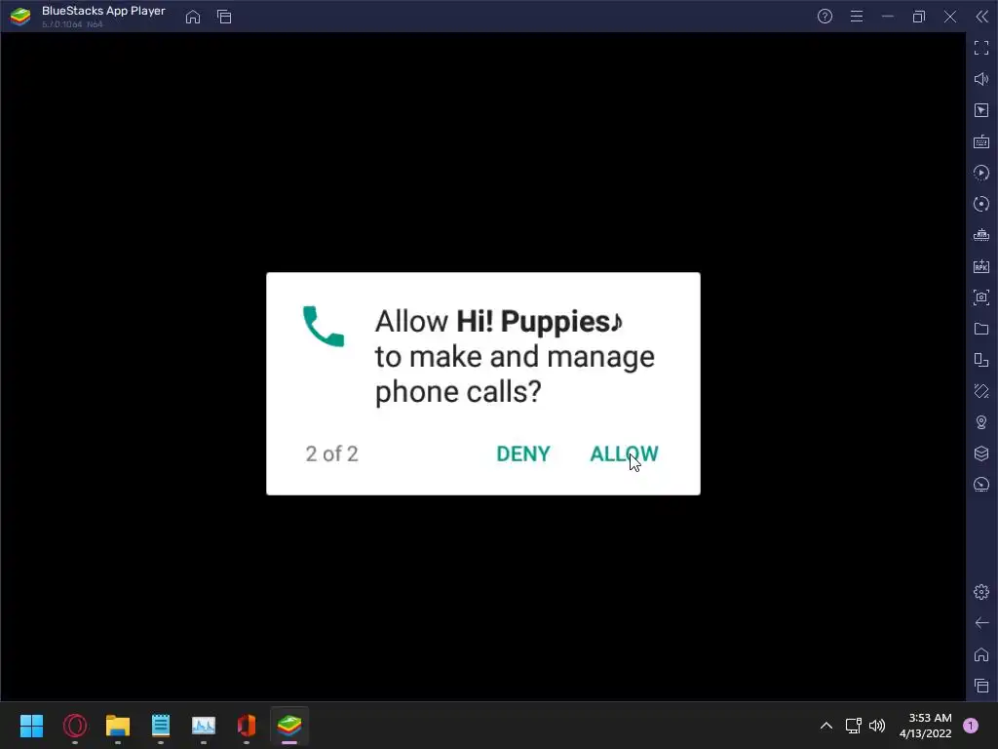Show hidden system tray icons
The width and height of the screenshot is (998, 749).
(826, 726)
